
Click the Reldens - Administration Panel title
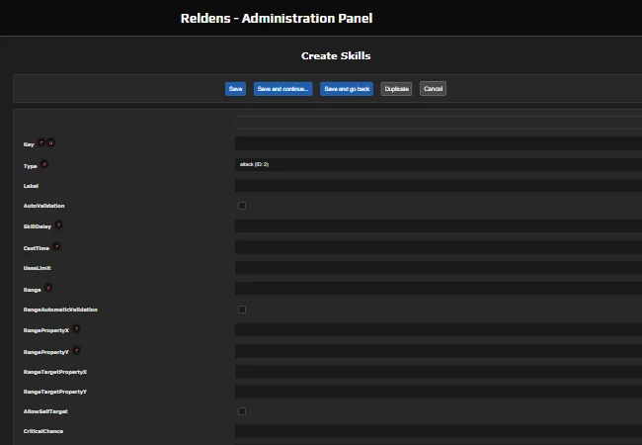(277, 19)
